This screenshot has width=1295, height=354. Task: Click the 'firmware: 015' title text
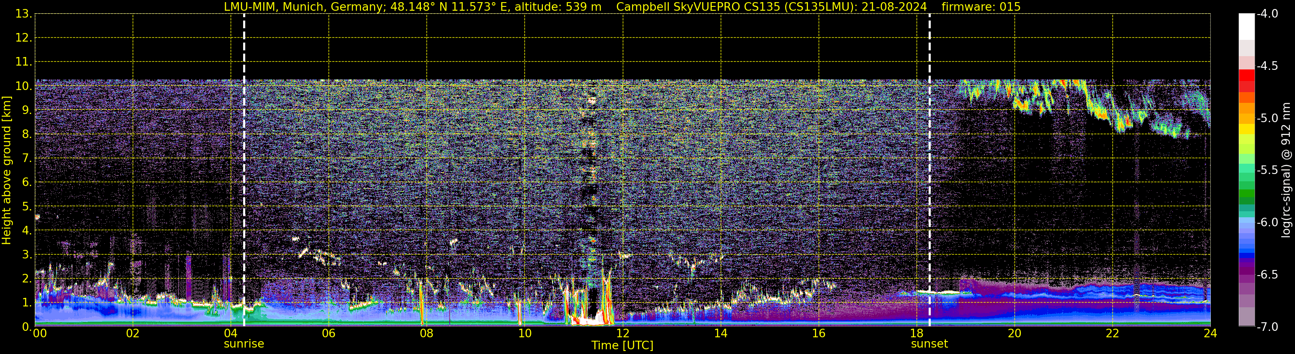[981, 6]
